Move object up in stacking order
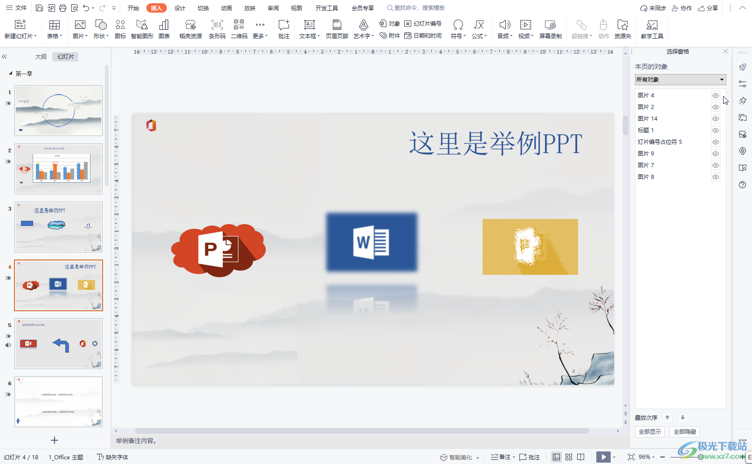The height and width of the screenshot is (464, 752). click(668, 417)
